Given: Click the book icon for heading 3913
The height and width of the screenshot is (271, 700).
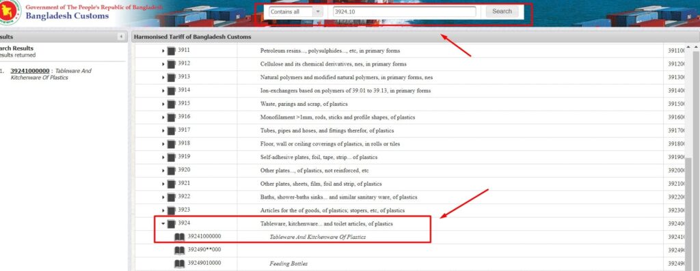Looking at the screenshot, I should click(x=172, y=78).
